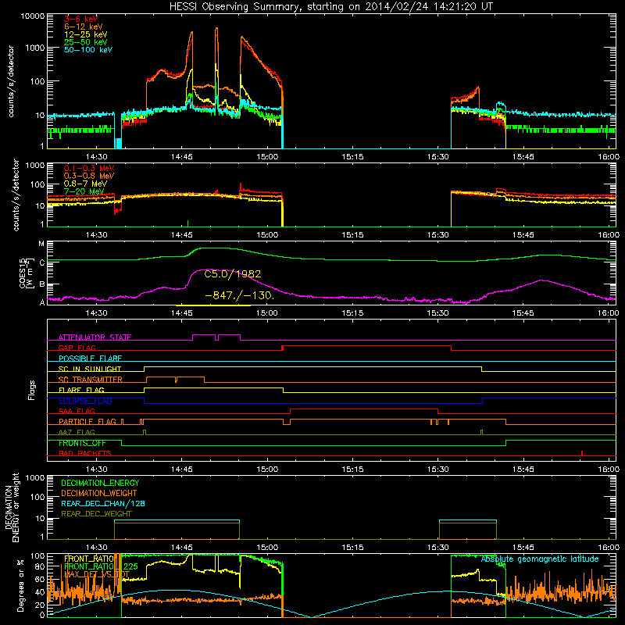Click the 10000 tick label on top panel

click(33, 16)
